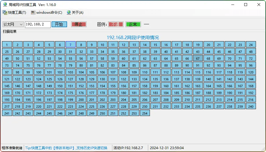Expand the 以太网 network adapter dropdown
The height and width of the screenshot is (152, 266).
click(x=21, y=25)
